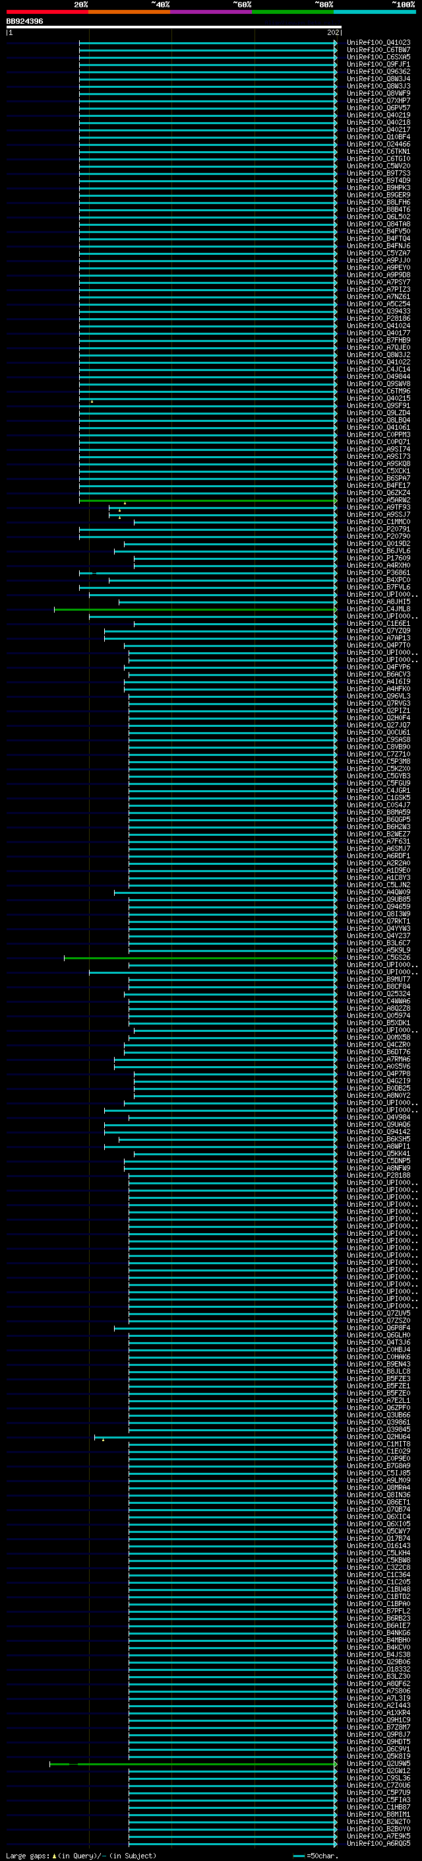Select hit label UniRef100_B9T7S3
The width and height of the screenshot is (422, 1861).
[378, 174]
